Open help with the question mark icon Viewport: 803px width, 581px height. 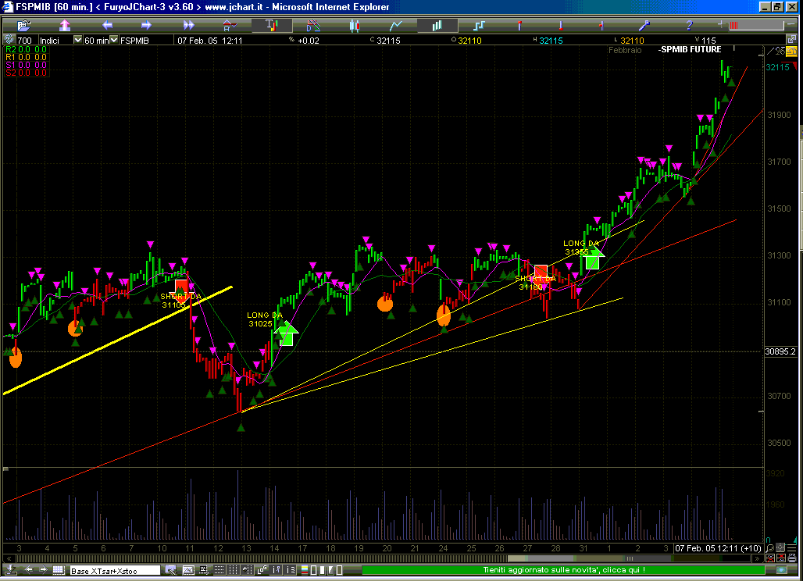point(689,25)
